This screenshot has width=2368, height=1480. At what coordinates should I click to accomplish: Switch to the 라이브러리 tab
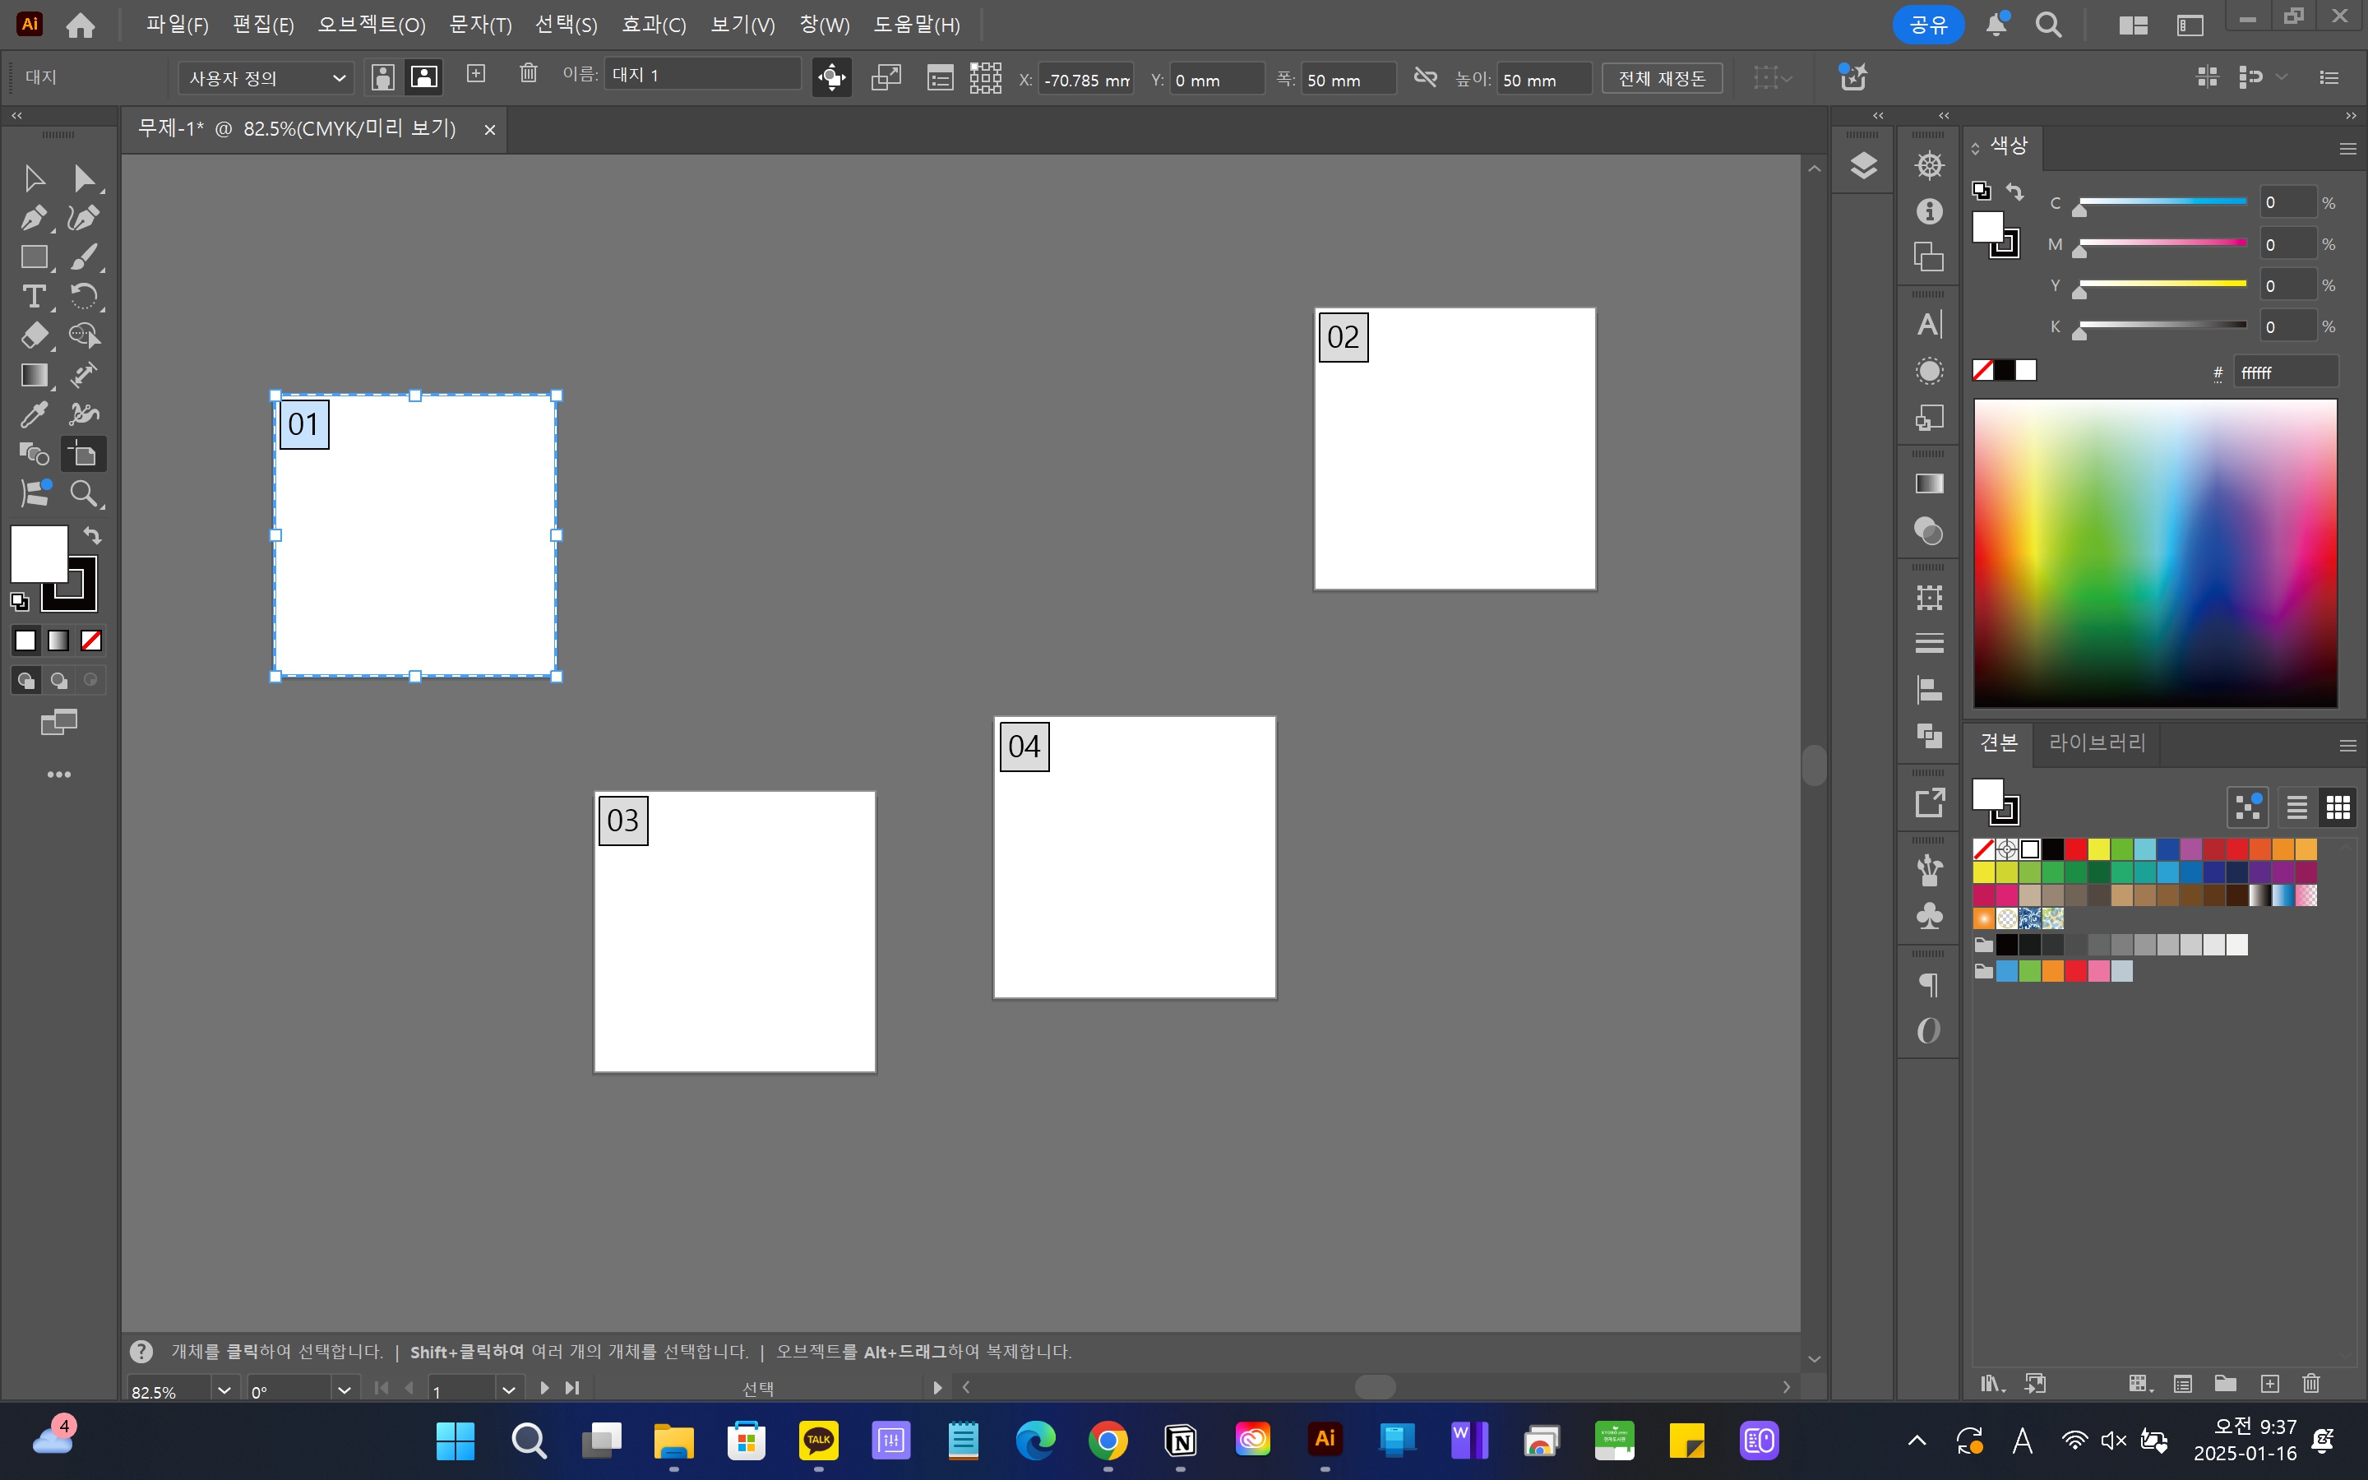(x=2097, y=743)
